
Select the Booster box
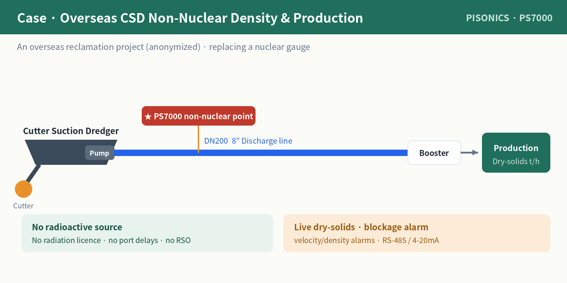(x=434, y=153)
